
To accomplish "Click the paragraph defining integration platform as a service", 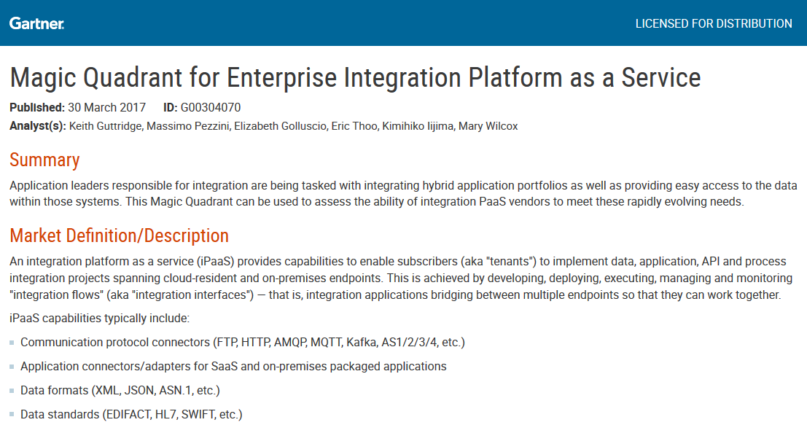I will 401,278.
